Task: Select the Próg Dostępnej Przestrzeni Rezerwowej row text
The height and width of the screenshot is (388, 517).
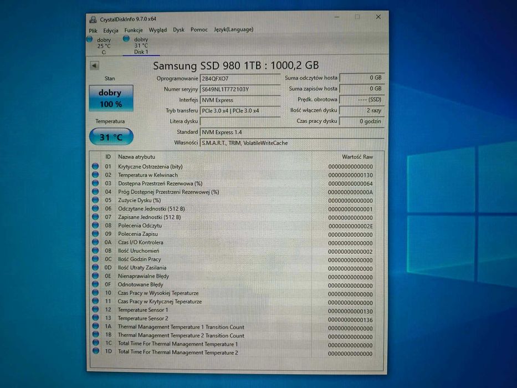Action: (168, 192)
